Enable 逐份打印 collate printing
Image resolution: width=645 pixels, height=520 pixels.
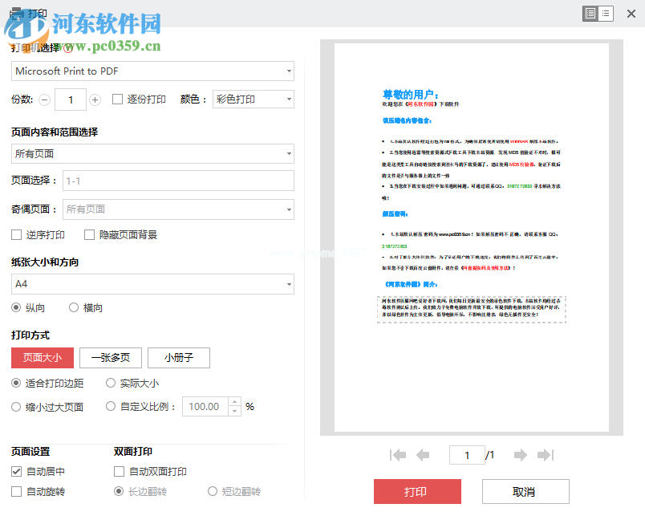click(117, 100)
